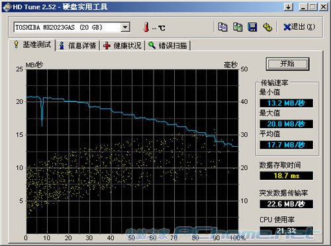The width and height of the screenshot is (331, 246).
Task: Click the 退出 exit button
Action: 299,27
